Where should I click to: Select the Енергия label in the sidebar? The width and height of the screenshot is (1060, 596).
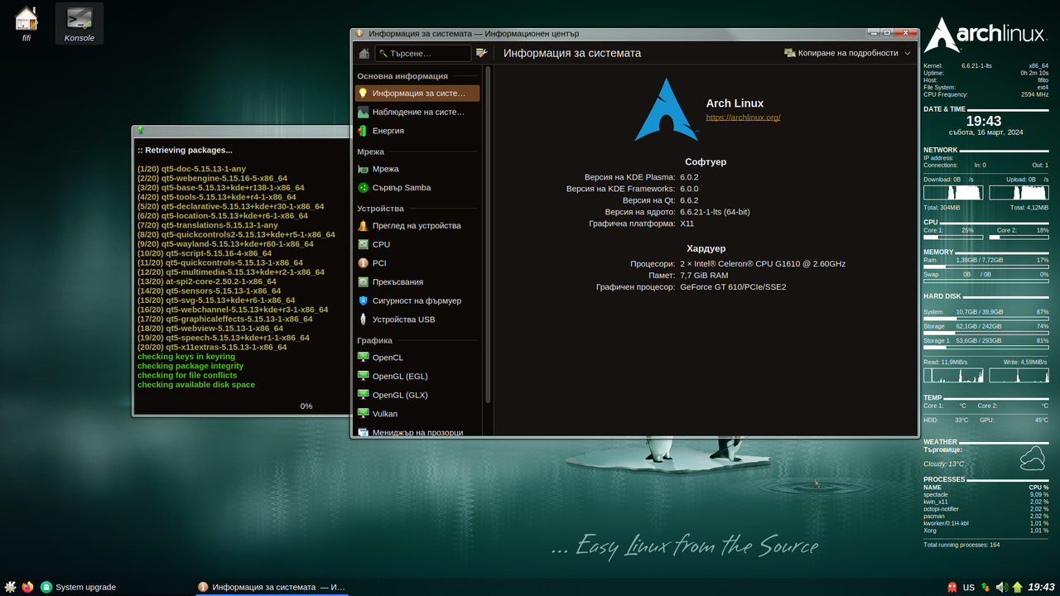388,131
